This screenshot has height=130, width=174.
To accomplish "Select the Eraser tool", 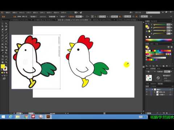I will pyautogui.click(x=6, y=38).
